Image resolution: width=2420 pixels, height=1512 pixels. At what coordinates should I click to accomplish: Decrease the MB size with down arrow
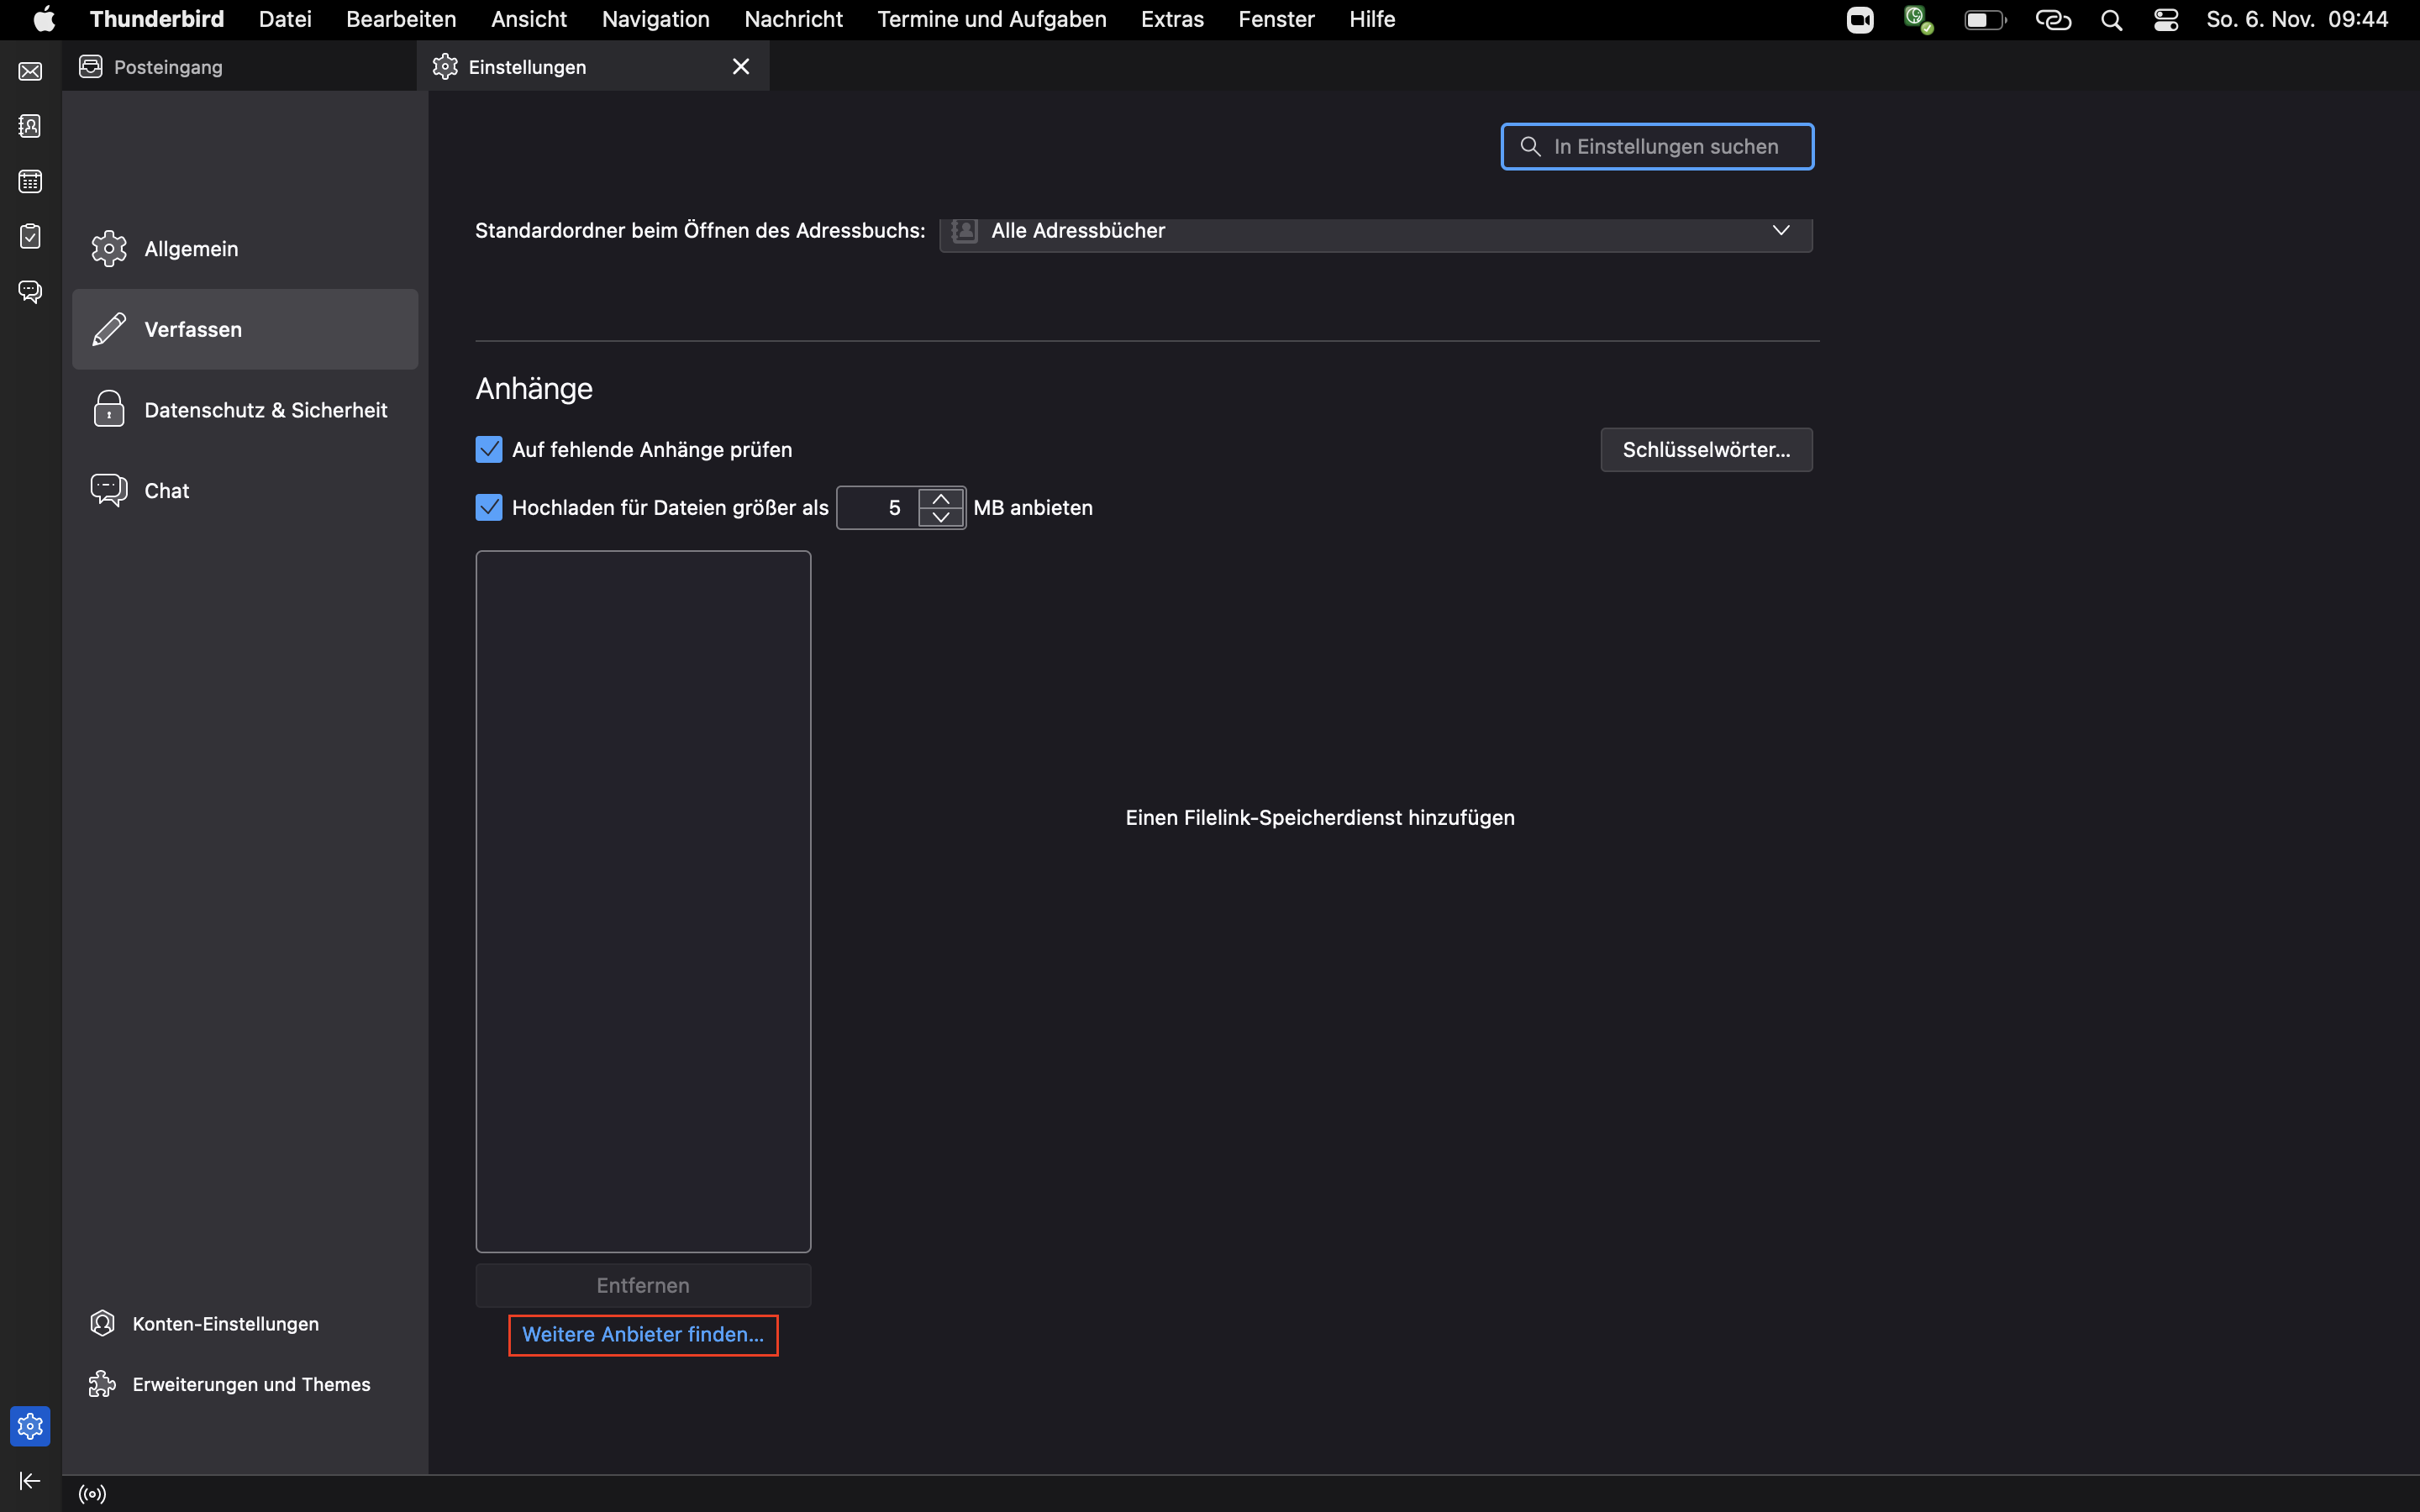(941, 518)
